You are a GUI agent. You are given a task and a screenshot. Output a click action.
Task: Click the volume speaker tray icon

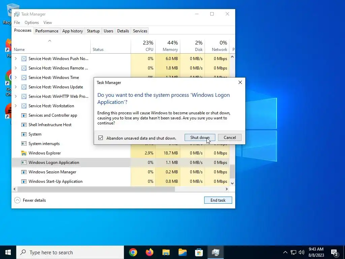pos(302,252)
